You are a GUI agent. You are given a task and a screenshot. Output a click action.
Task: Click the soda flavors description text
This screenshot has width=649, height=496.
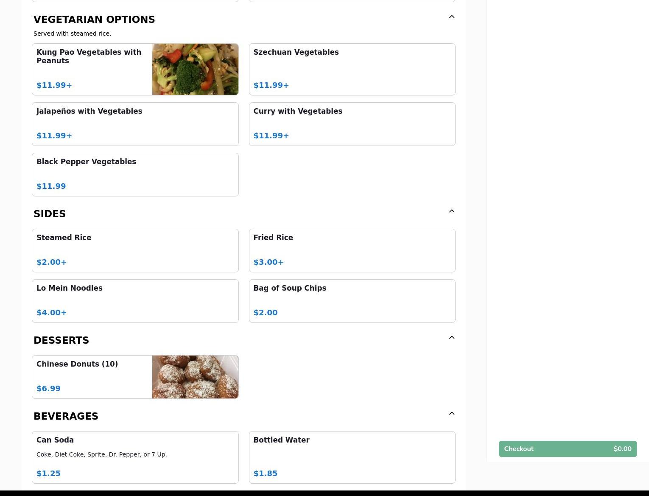(x=102, y=454)
